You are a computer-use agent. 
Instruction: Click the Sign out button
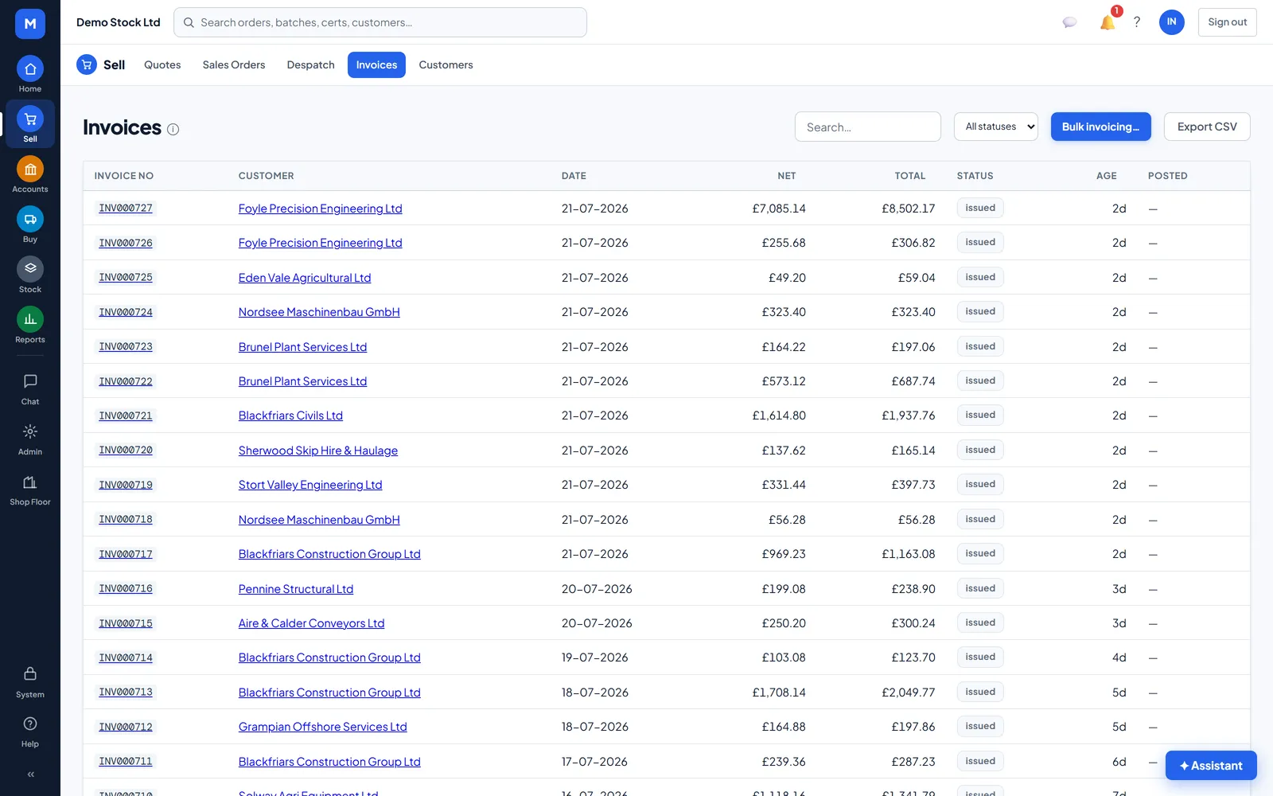1227,22
